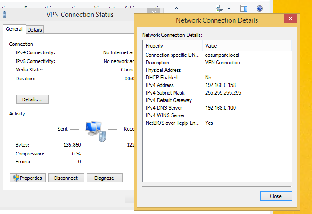This screenshot has height=214, width=312.
Task: Select the General tab
Action: pyautogui.click(x=14, y=29)
